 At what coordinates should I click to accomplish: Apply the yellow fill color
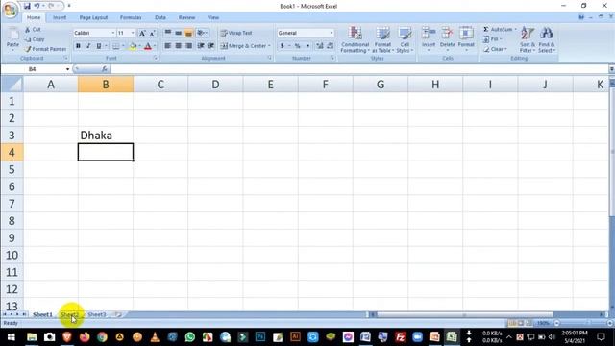point(133,46)
